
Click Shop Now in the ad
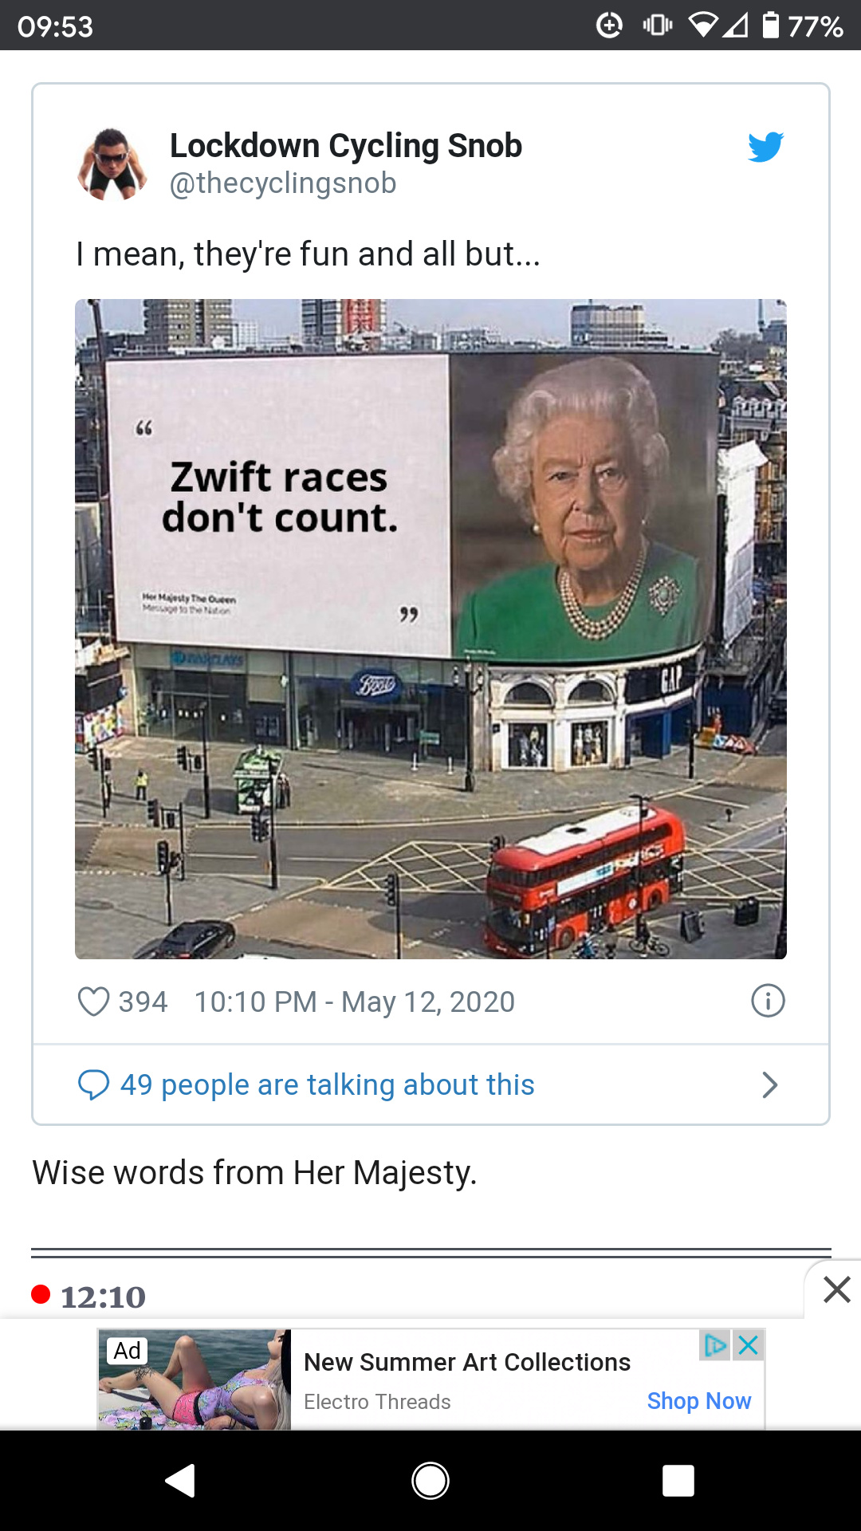698,1401
